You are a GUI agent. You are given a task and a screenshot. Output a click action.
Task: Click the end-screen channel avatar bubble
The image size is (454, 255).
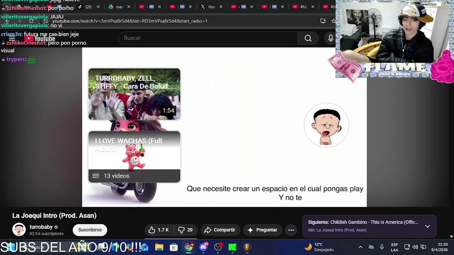pos(326,125)
